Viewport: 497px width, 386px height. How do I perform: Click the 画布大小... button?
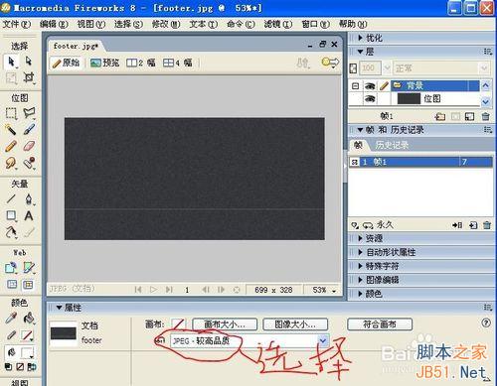click(225, 324)
